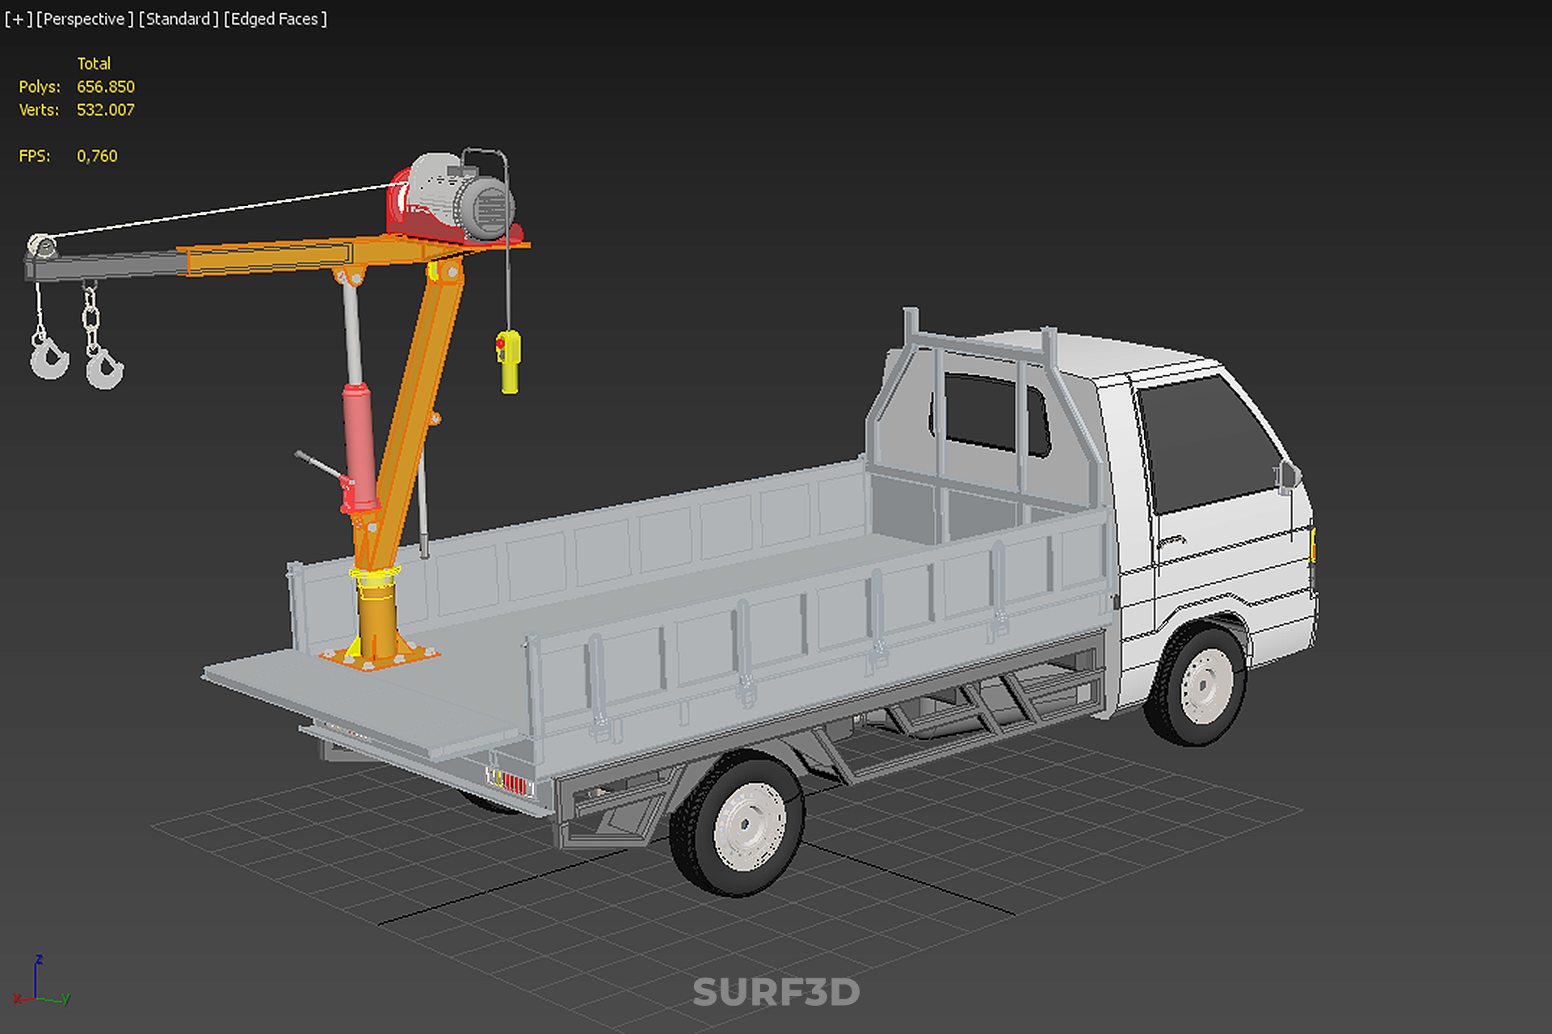Open the Standard shading label menu
1552x1034 pixels.
click(179, 19)
